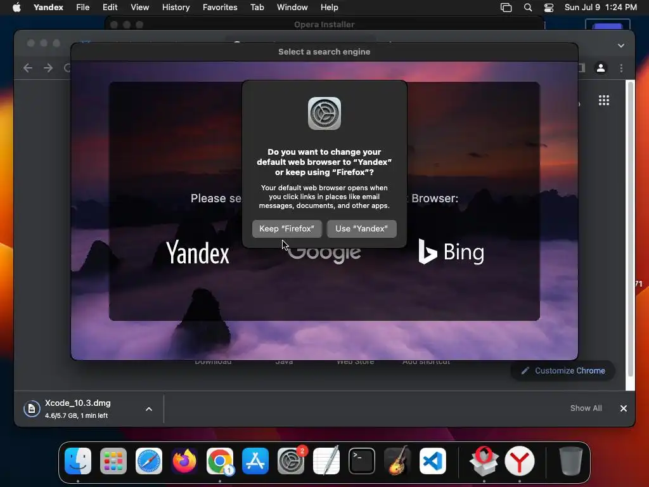
Task: Open Google Chrome from the Dock
Action: click(220, 461)
